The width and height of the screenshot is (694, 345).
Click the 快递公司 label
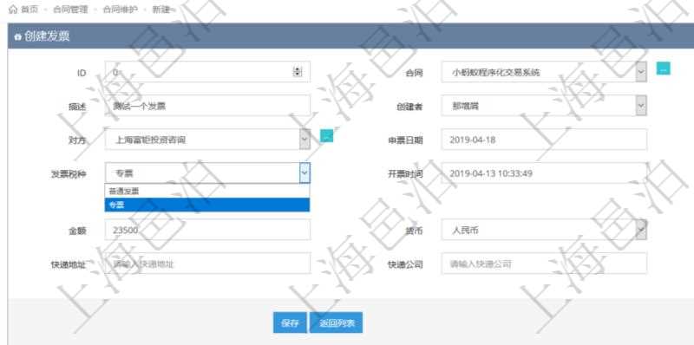click(405, 264)
